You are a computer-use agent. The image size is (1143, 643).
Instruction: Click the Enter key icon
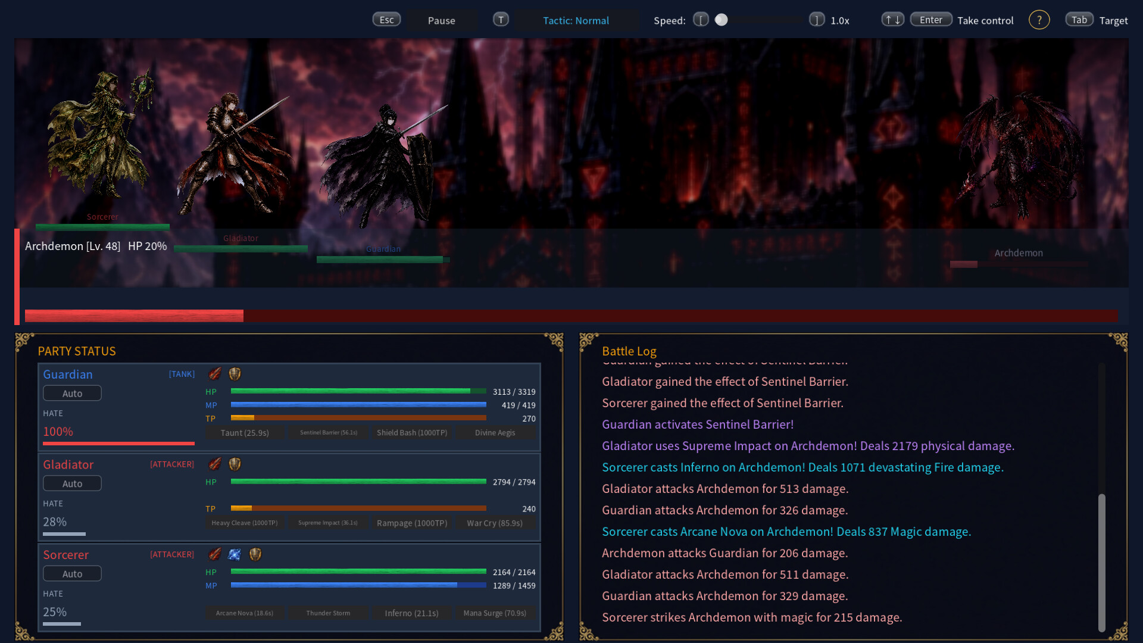tap(931, 20)
